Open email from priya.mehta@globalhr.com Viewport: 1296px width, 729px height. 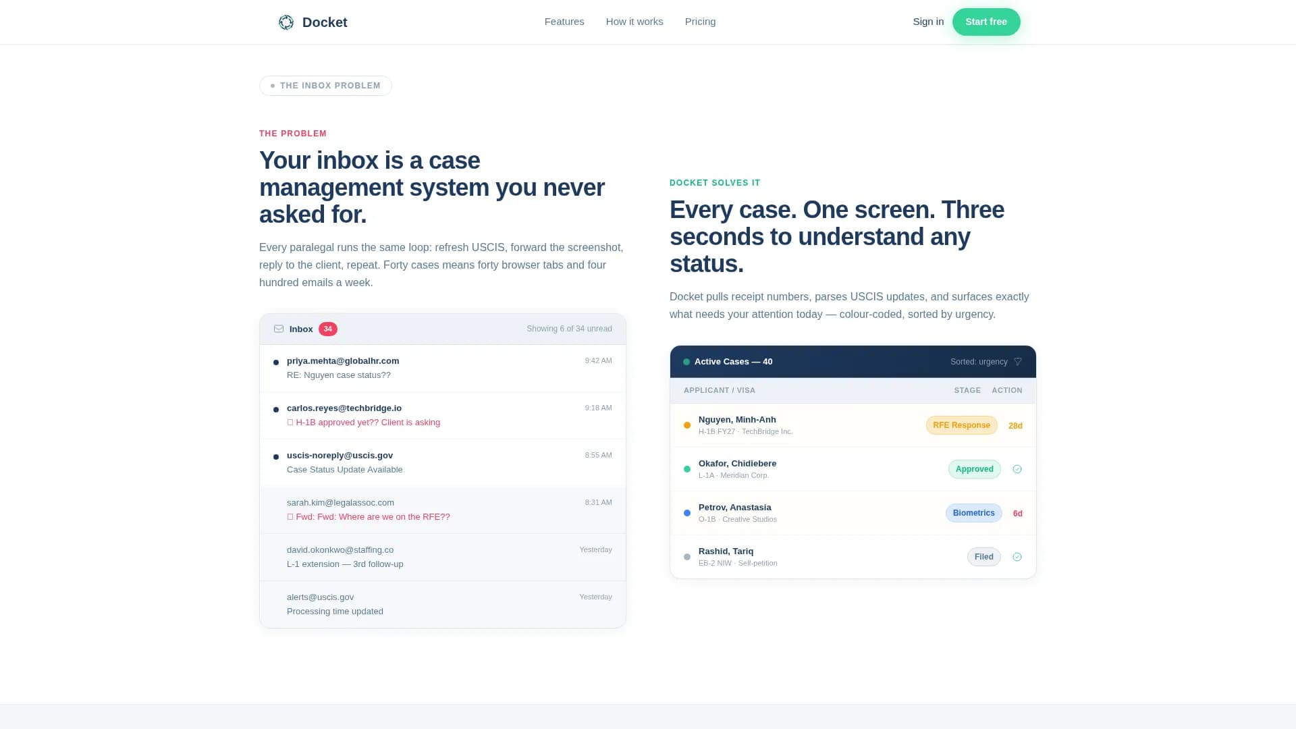point(443,369)
